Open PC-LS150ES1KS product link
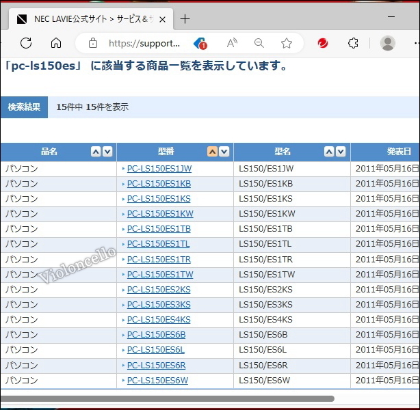420x410 pixels. point(159,199)
